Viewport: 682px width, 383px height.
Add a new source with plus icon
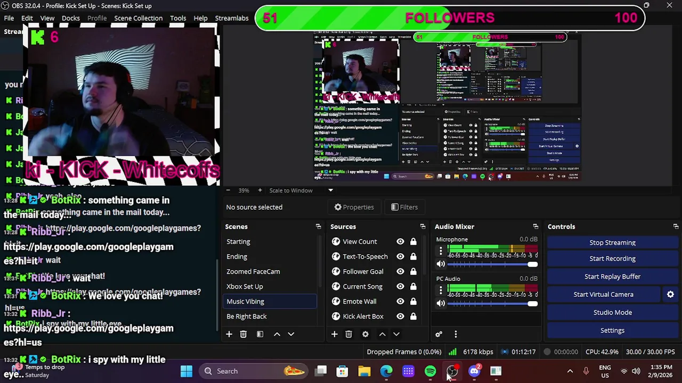[334, 334]
